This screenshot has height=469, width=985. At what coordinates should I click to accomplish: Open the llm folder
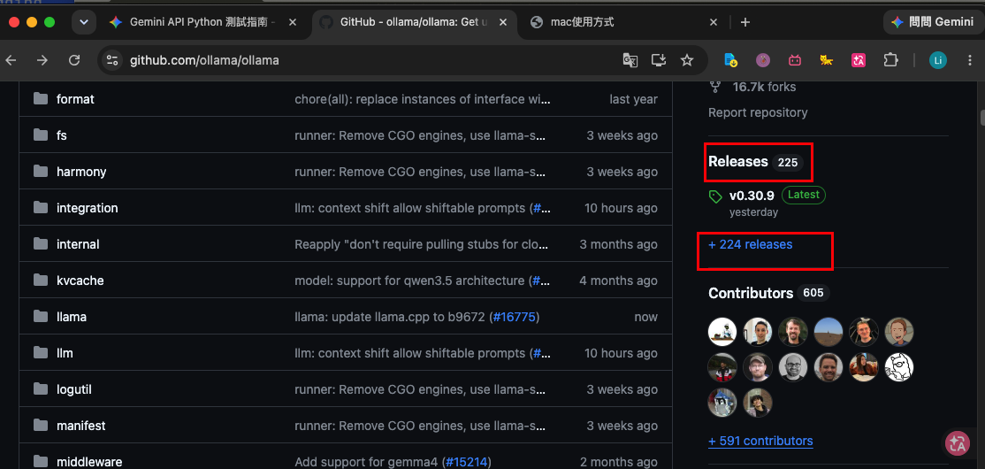65,353
